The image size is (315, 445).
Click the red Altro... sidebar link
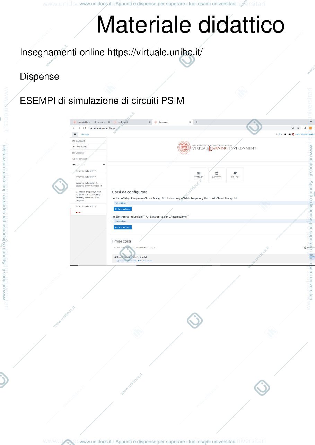tap(79, 212)
